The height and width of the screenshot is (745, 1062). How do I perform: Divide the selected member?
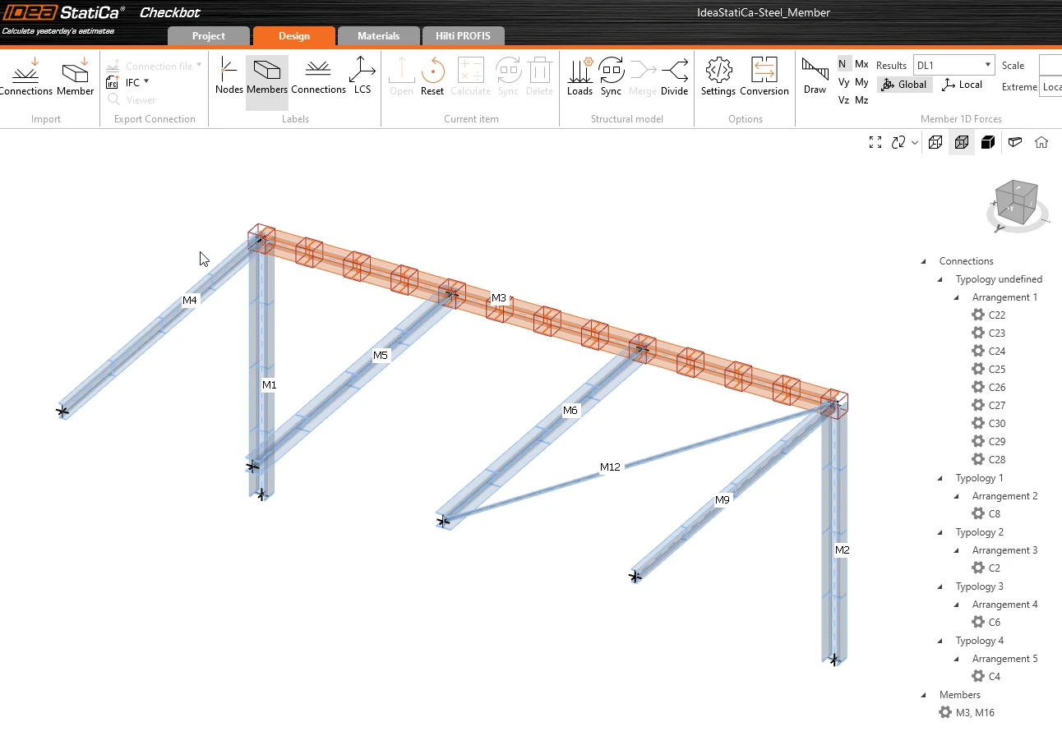click(x=674, y=76)
